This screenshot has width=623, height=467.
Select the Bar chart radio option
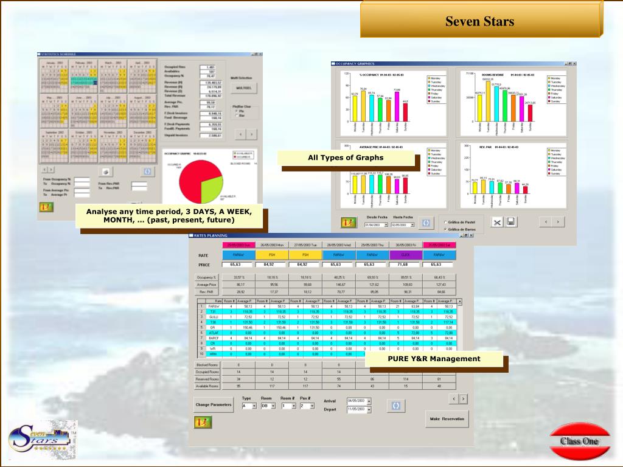tap(237, 116)
